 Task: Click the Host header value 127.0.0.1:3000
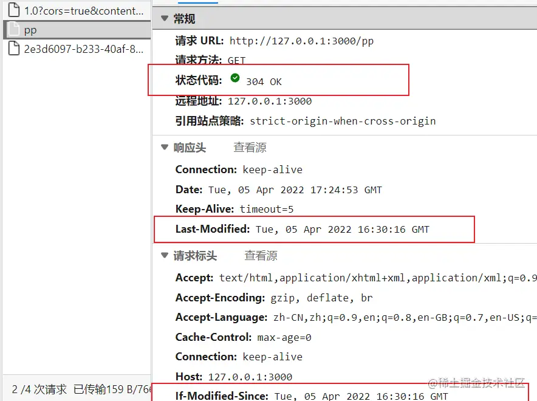click(x=250, y=377)
